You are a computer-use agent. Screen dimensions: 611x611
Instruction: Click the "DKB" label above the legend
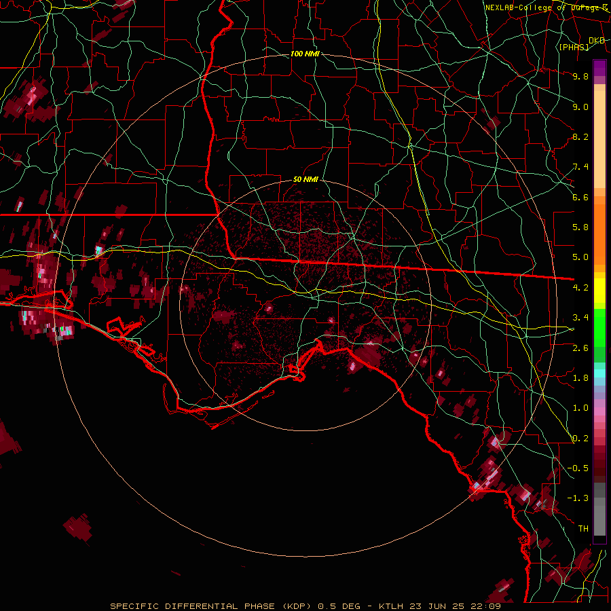(x=597, y=41)
